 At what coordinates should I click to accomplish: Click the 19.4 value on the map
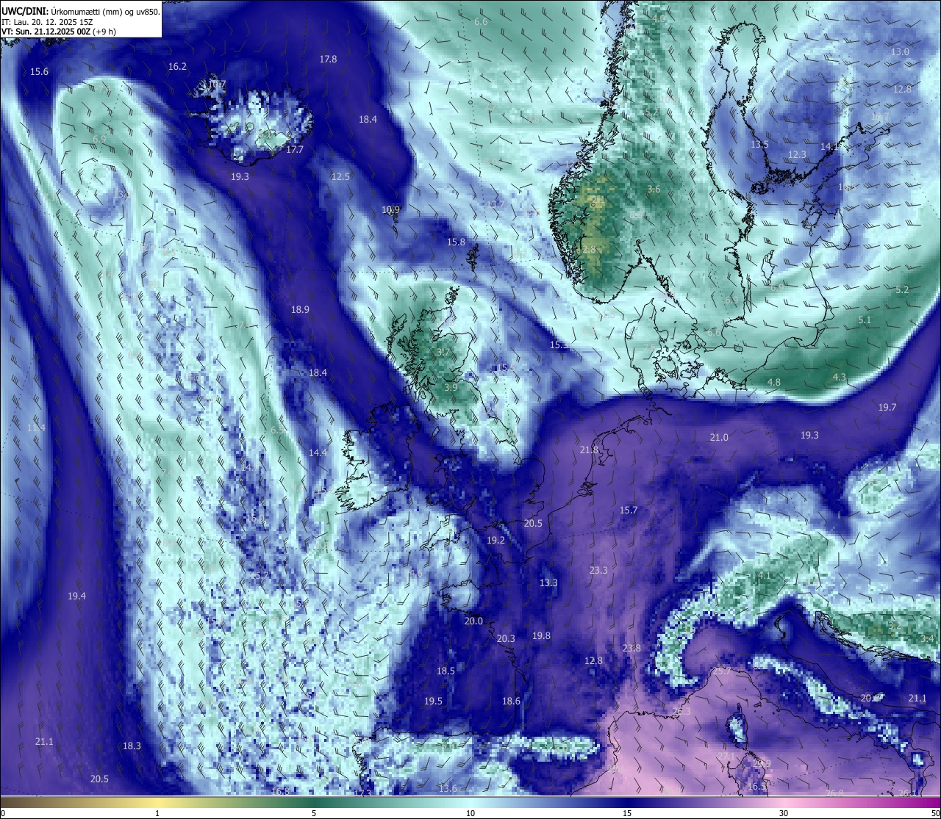pyautogui.click(x=76, y=596)
